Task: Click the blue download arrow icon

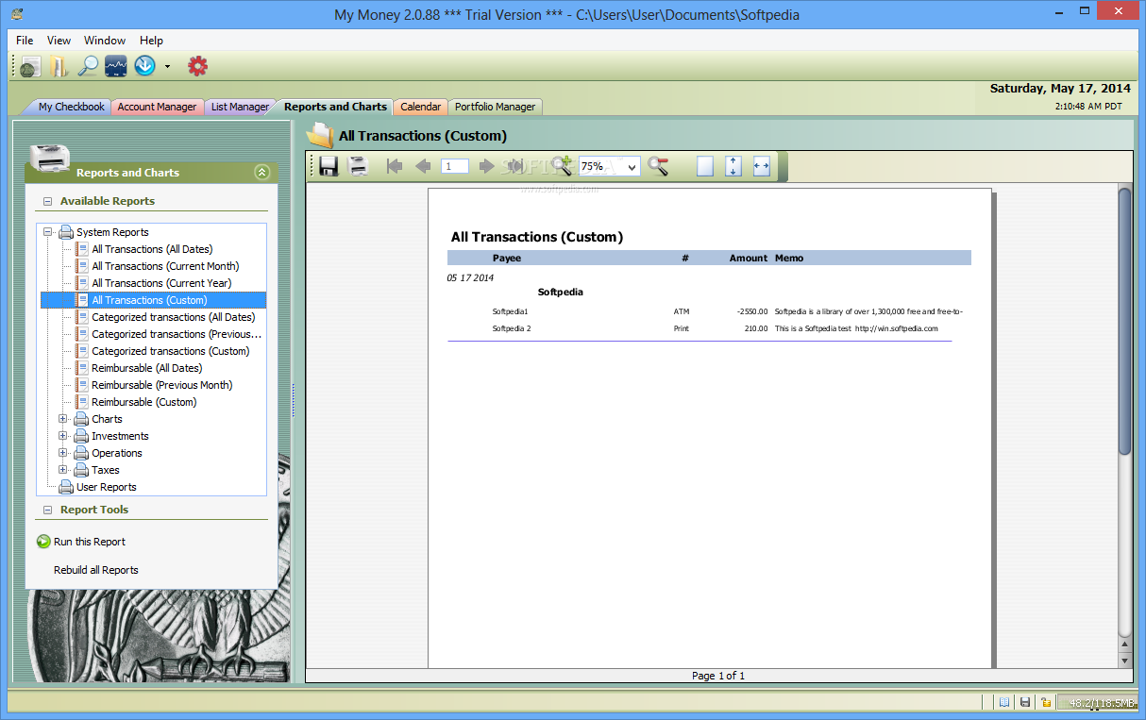Action: (144, 66)
